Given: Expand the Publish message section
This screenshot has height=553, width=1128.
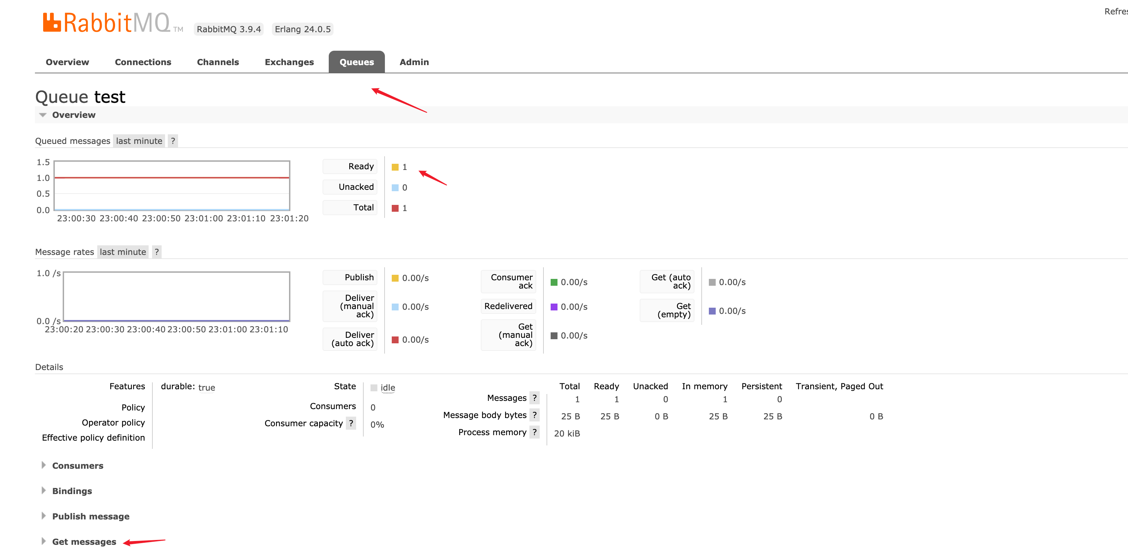Looking at the screenshot, I should pos(91,517).
